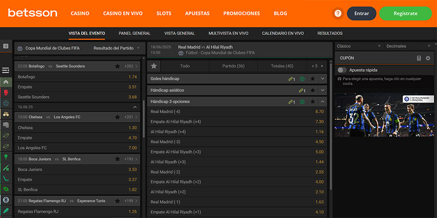The height and width of the screenshot is (218, 437).
Task: Open the +202 markets for Botafogo match
Action: click(x=131, y=66)
